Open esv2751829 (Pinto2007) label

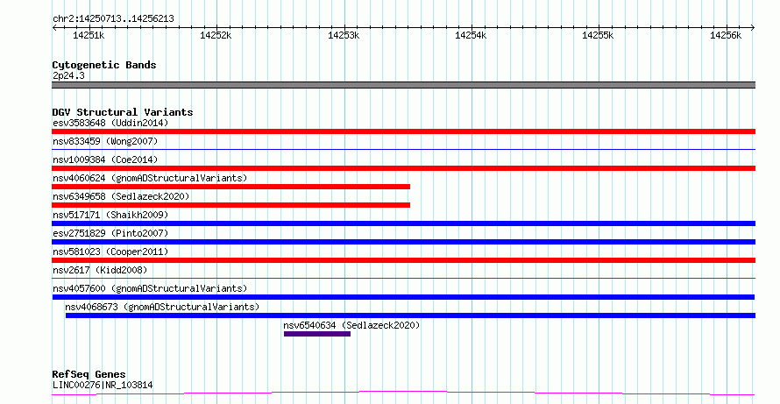110,233
